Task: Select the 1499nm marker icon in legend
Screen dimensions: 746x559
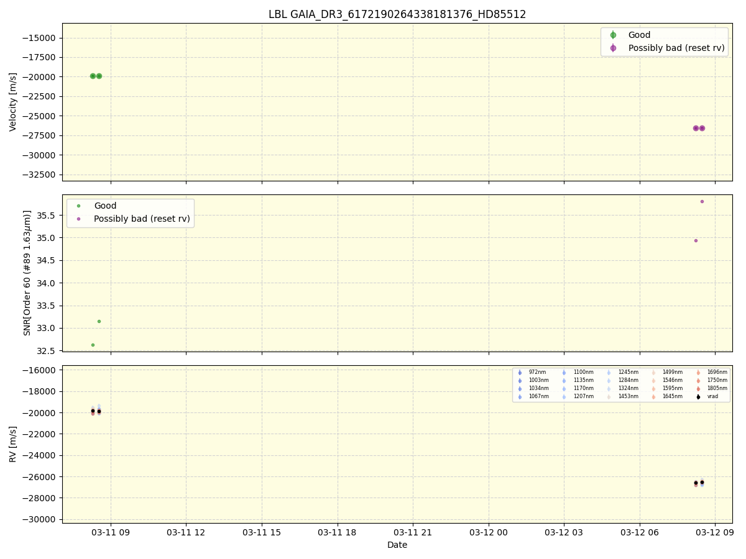Action: click(x=653, y=372)
